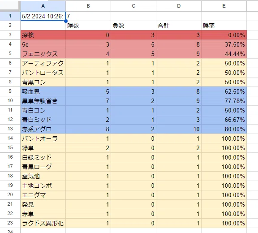Click wins value 0 in 探検 row
This screenshot has width=258, height=233.
(x=88, y=35)
